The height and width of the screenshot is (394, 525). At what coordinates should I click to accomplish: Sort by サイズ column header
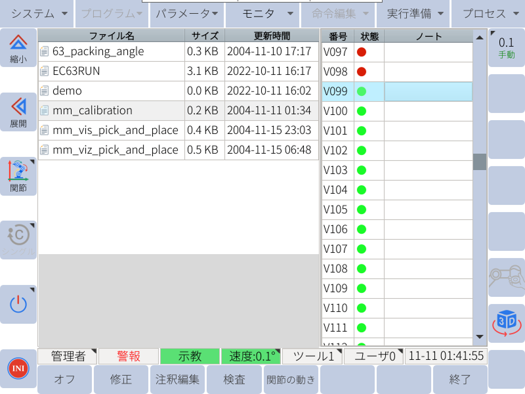tap(205, 35)
